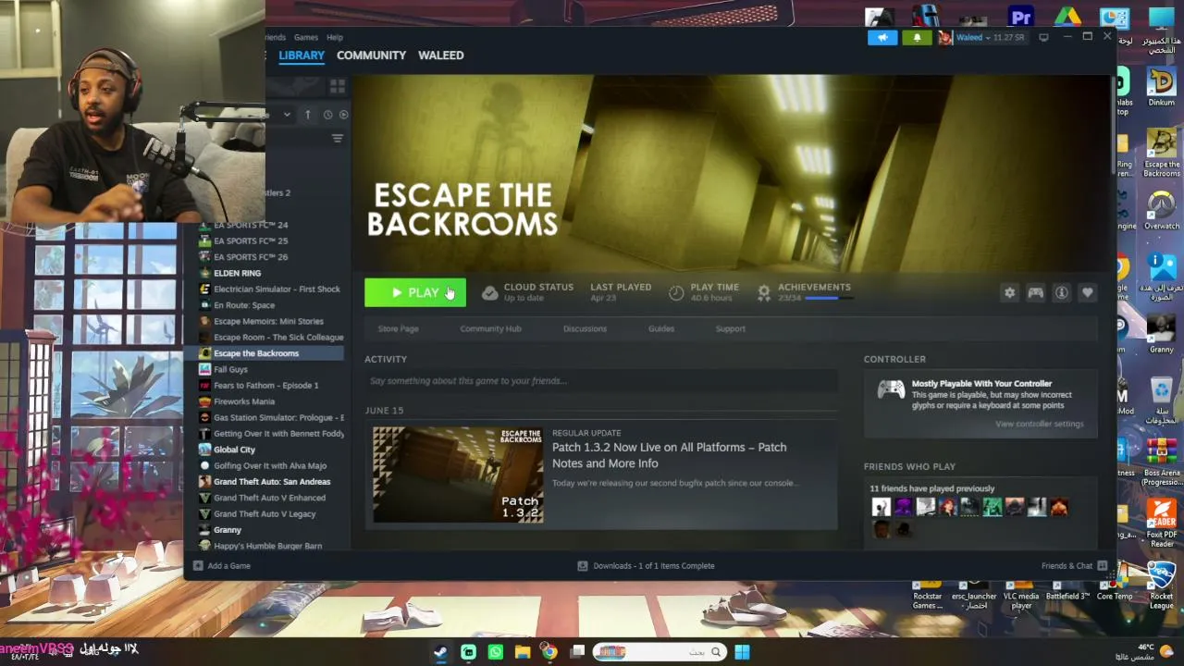
Task: Open WhatsApp from the taskbar
Action: pyautogui.click(x=495, y=652)
